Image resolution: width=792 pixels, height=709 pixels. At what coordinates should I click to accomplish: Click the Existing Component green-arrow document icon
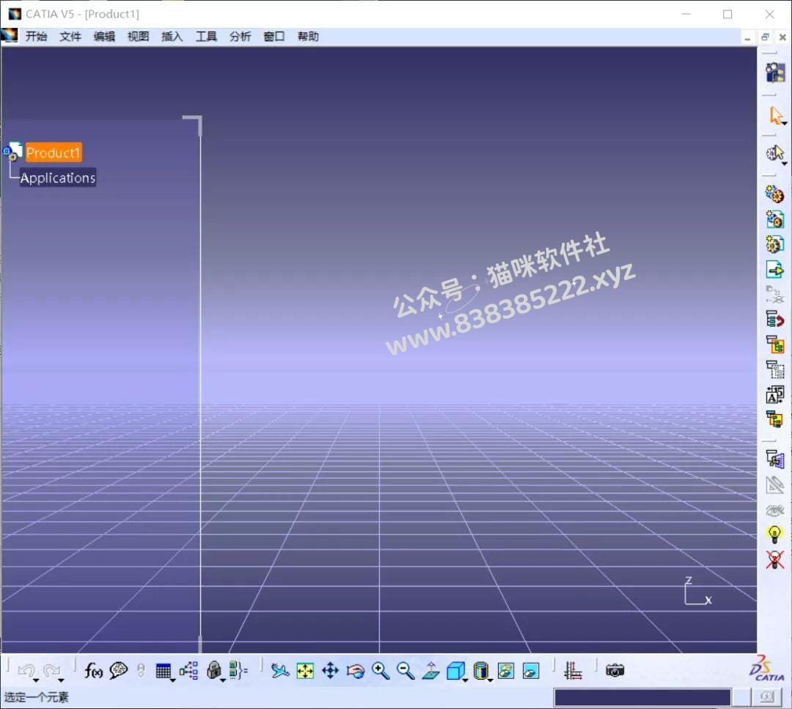tap(774, 269)
